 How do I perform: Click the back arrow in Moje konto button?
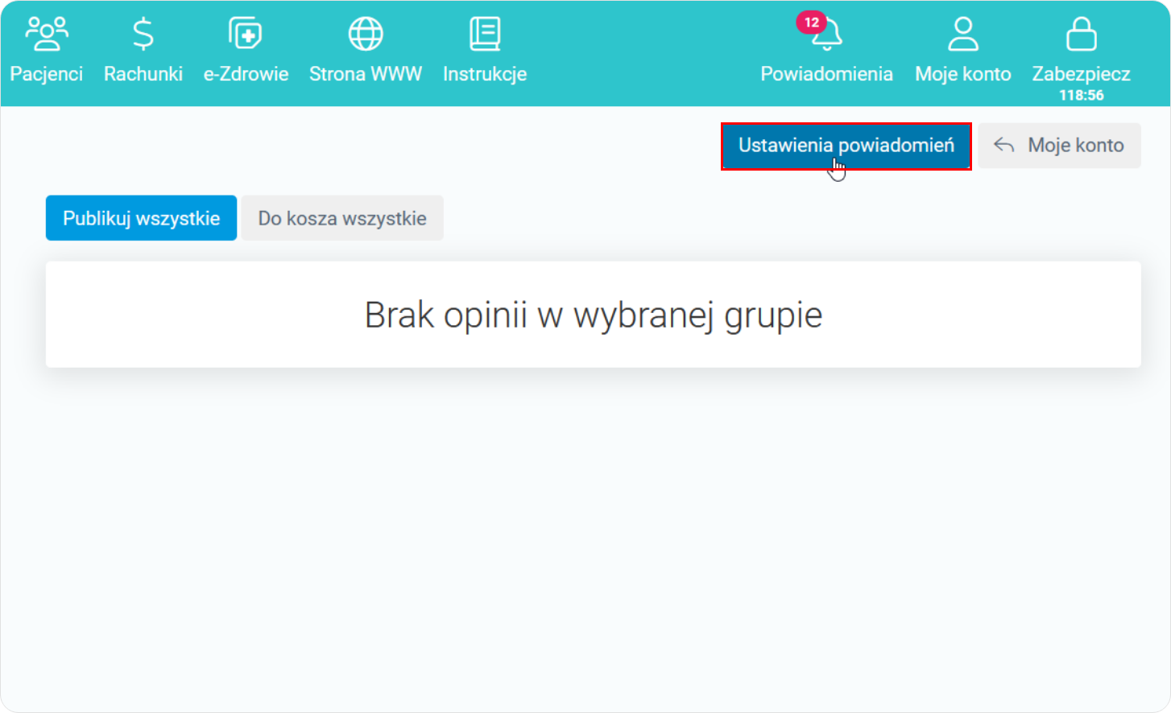[x=1003, y=145]
